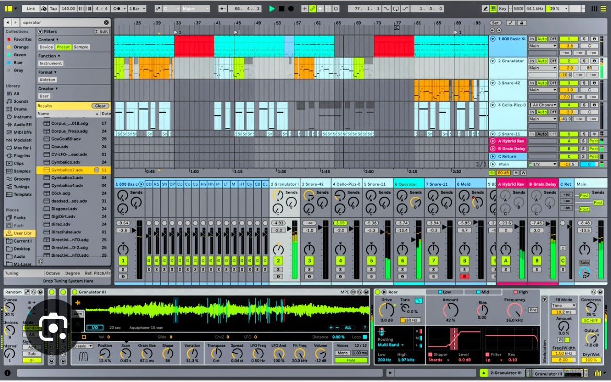
Task: Solo track 1 808 Basic Ki
Action: 584,39
